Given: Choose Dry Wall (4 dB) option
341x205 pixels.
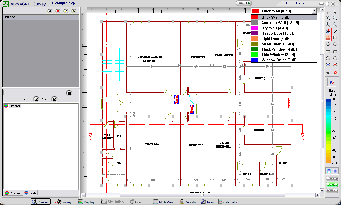Looking at the screenshot, I should tap(284, 28).
